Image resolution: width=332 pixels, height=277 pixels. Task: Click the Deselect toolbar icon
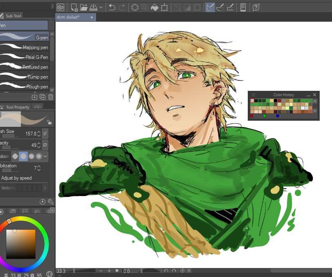177,8
